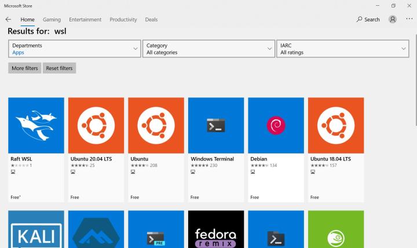Click the Windows Terminal title text
The height and width of the screenshot is (248, 417).
pyautogui.click(x=212, y=159)
